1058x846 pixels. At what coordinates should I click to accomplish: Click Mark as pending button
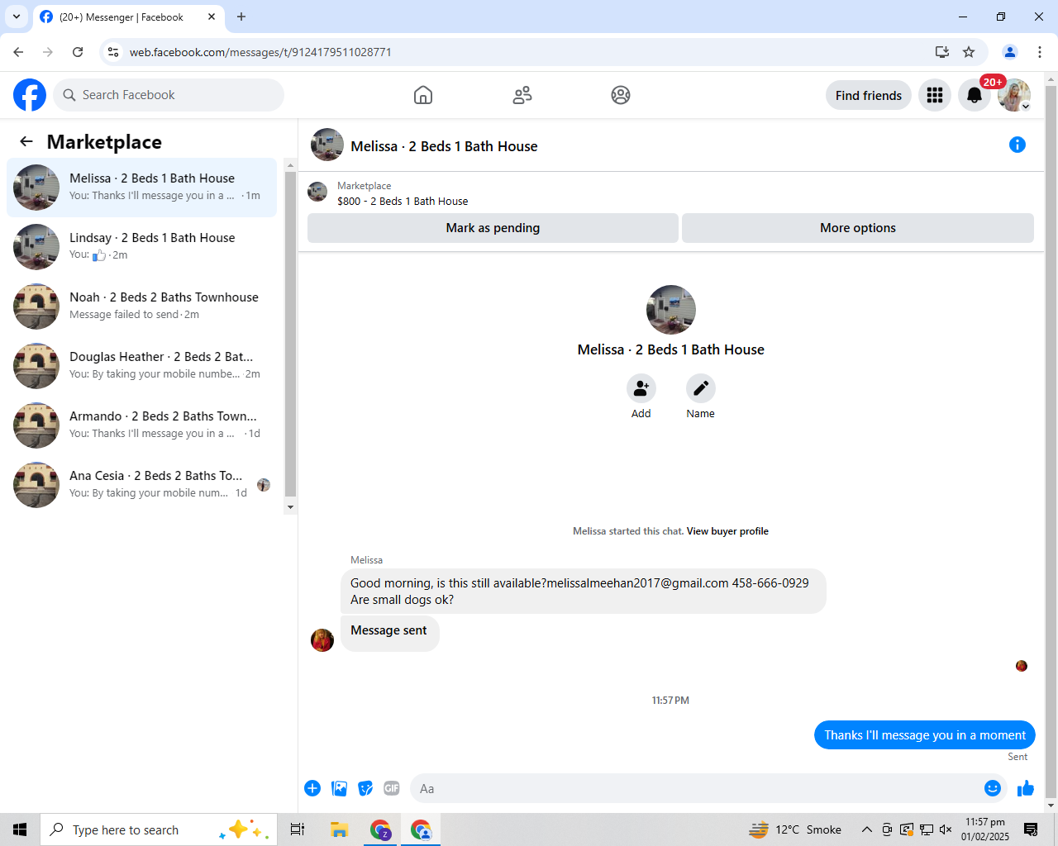[493, 228]
